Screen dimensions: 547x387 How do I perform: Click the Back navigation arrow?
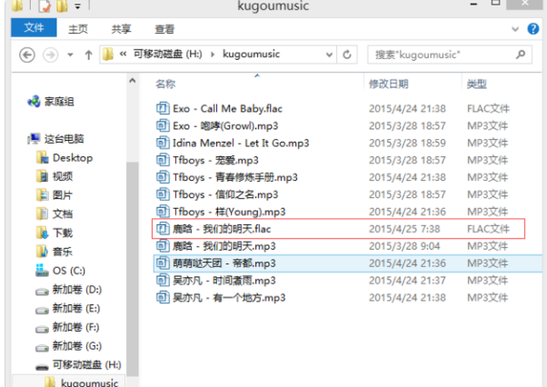pos(27,55)
